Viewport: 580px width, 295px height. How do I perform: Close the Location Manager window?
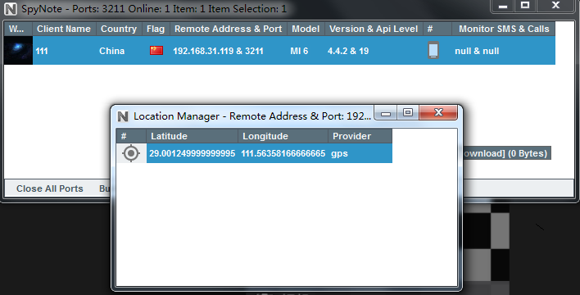(x=438, y=112)
